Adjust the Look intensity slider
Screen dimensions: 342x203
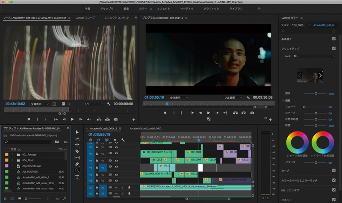pyautogui.click(x=316, y=93)
